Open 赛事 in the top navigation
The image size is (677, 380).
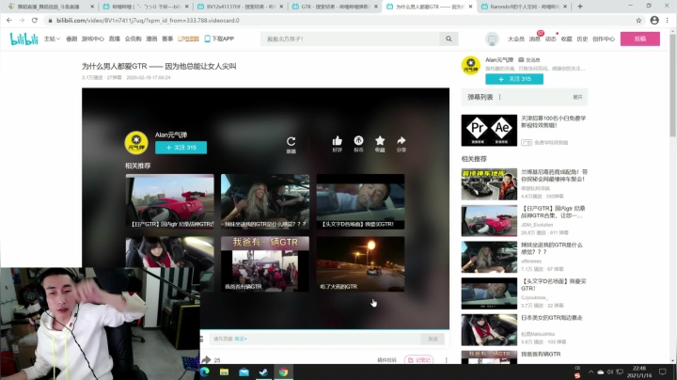point(167,39)
